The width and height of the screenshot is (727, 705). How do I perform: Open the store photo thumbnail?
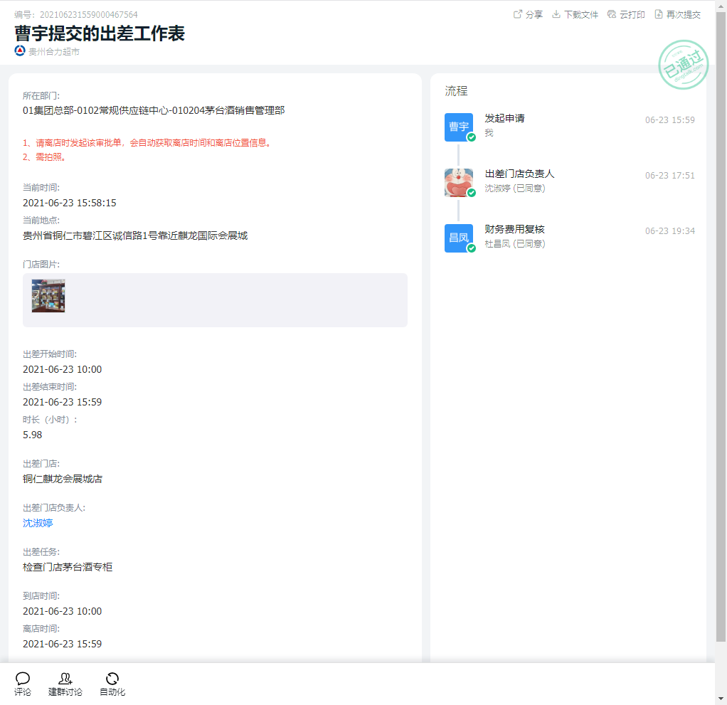[x=48, y=296]
